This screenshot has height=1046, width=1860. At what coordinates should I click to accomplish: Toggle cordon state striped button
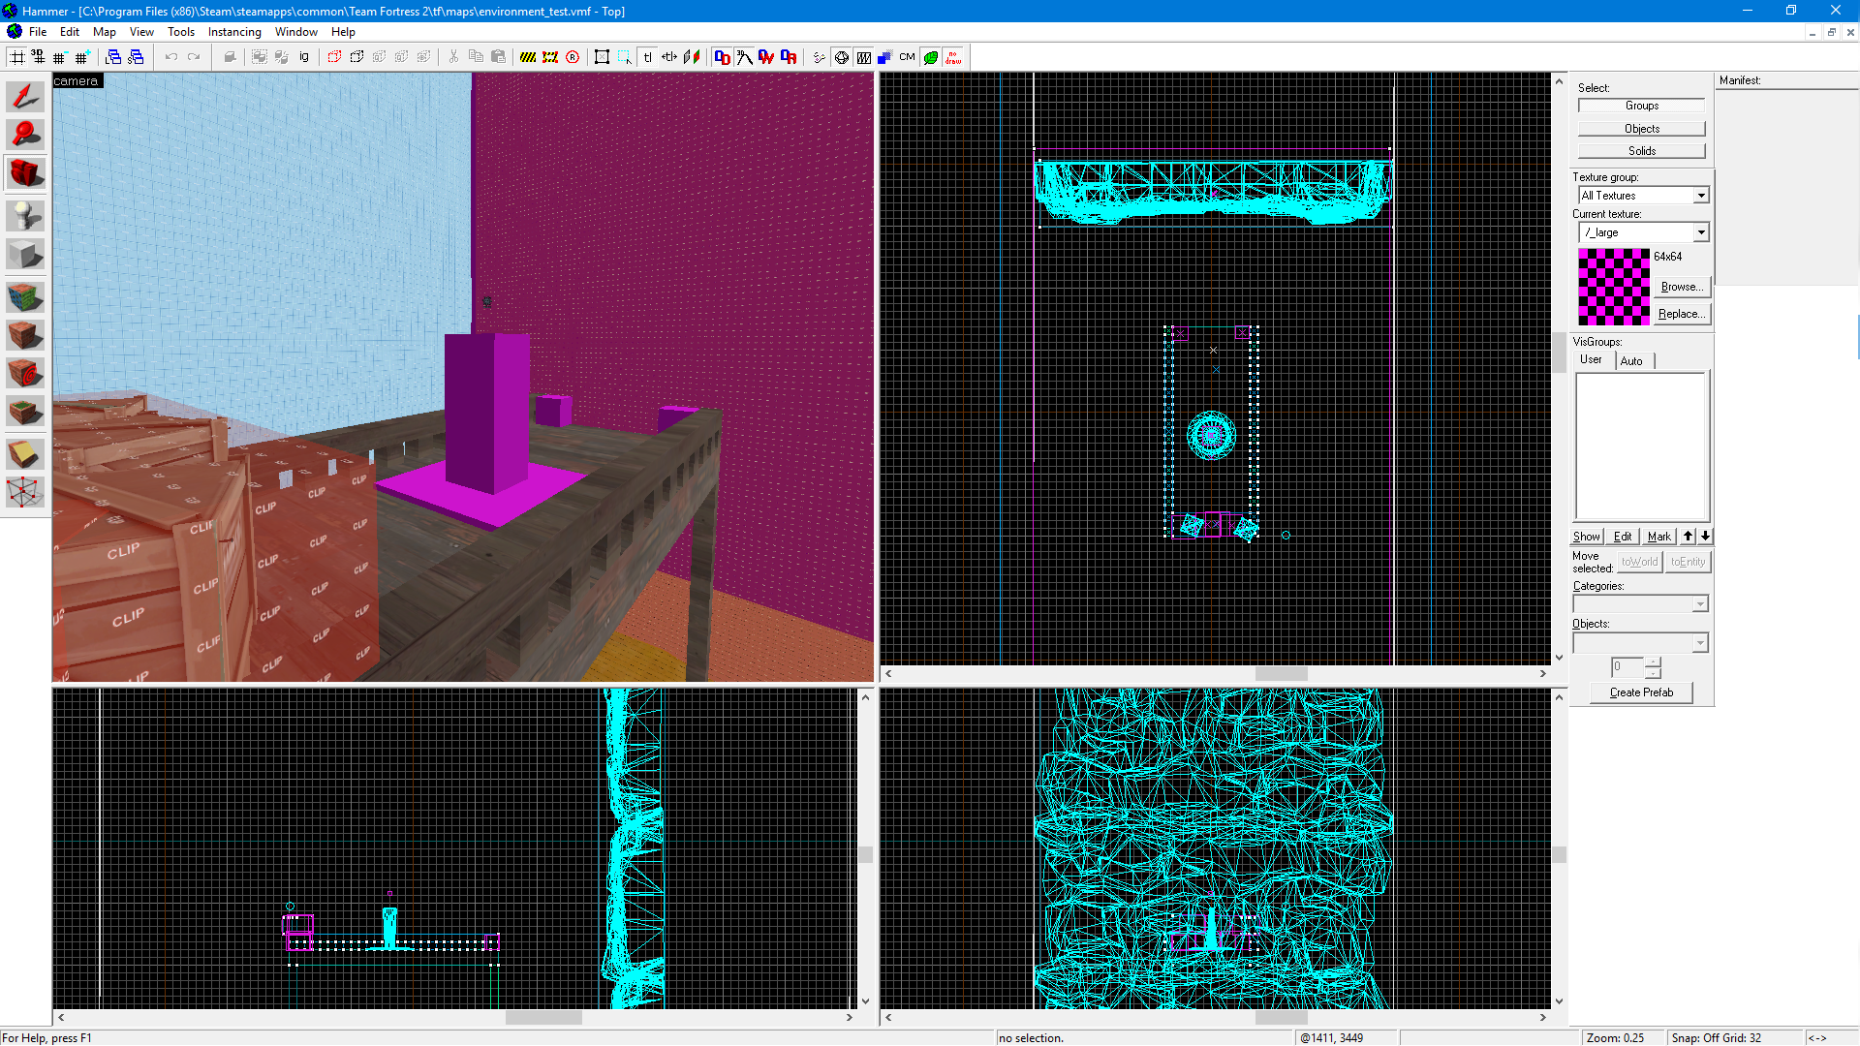(x=528, y=57)
